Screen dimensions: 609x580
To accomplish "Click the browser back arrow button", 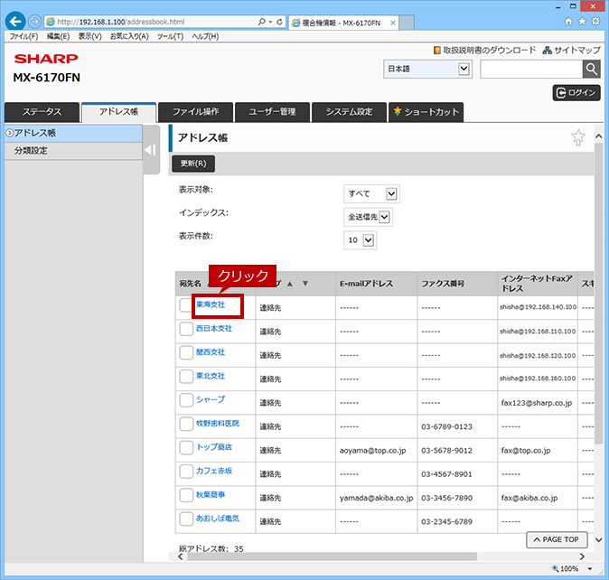I will 15,22.
